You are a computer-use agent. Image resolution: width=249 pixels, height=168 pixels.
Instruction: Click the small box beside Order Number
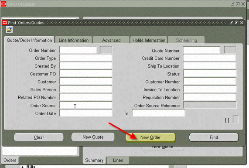(106, 50)
